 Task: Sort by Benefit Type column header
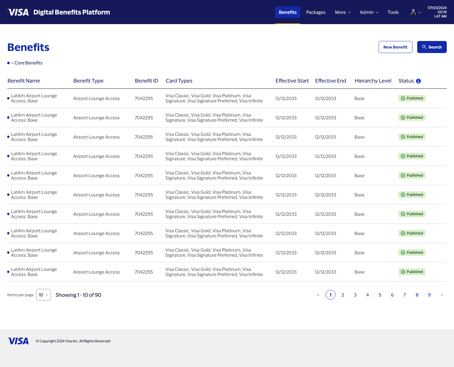[88, 81]
